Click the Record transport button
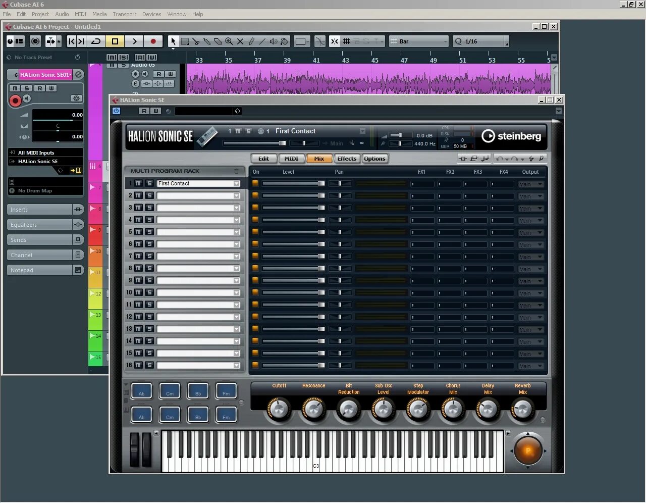The height and width of the screenshot is (503, 646). pyautogui.click(x=153, y=41)
